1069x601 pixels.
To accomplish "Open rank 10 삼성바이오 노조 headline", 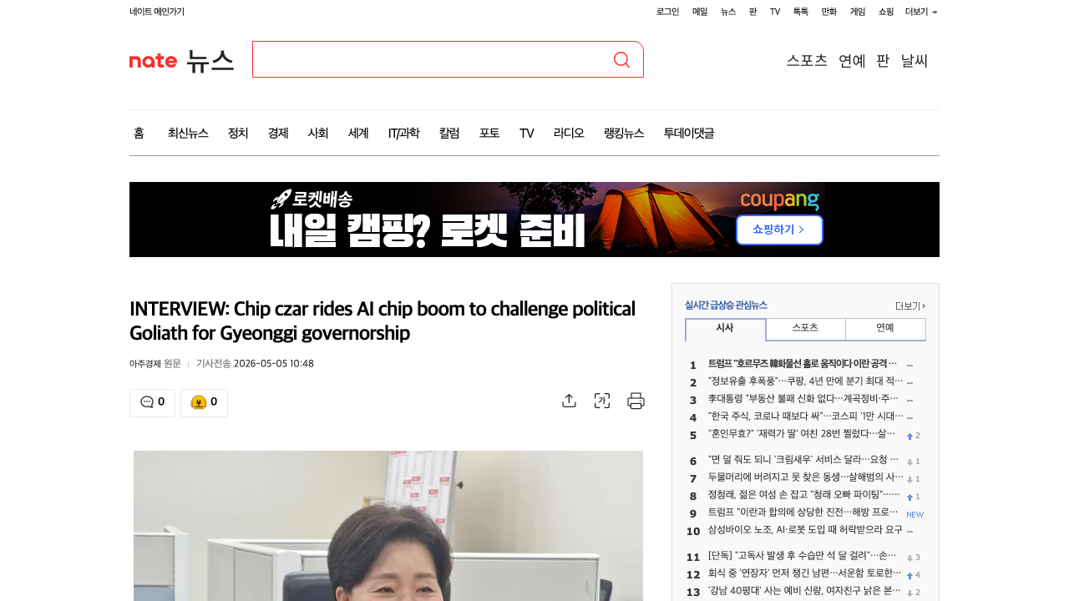I will [x=805, y=530].
